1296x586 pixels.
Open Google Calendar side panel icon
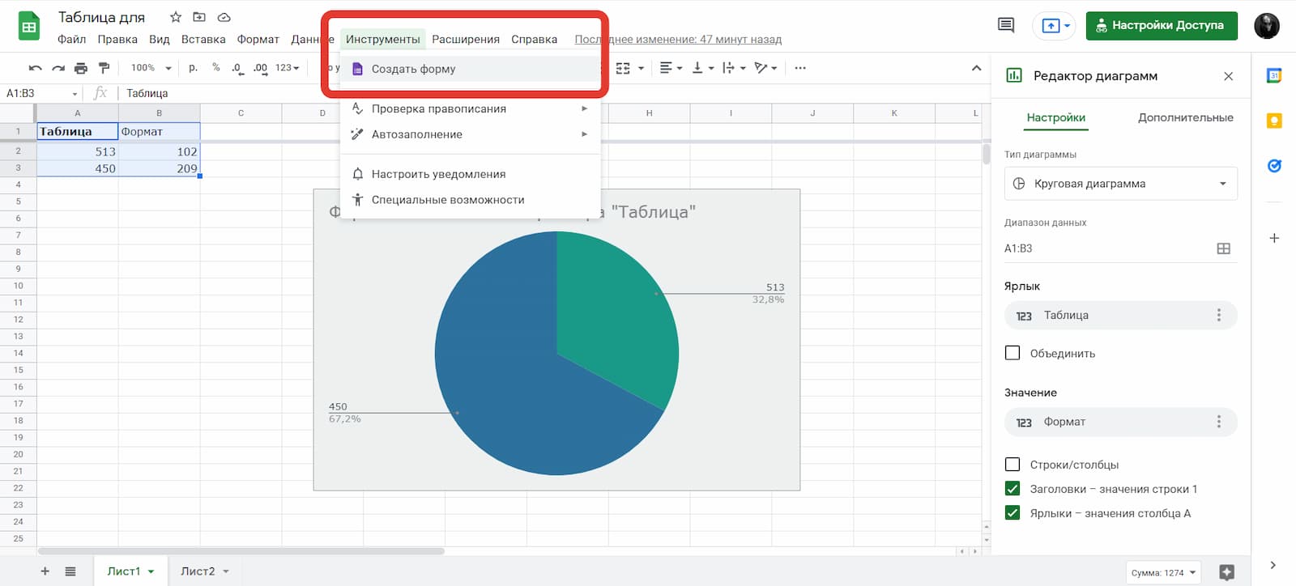coord(1274,75)
